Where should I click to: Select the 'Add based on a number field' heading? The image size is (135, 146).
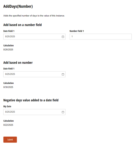22,25
